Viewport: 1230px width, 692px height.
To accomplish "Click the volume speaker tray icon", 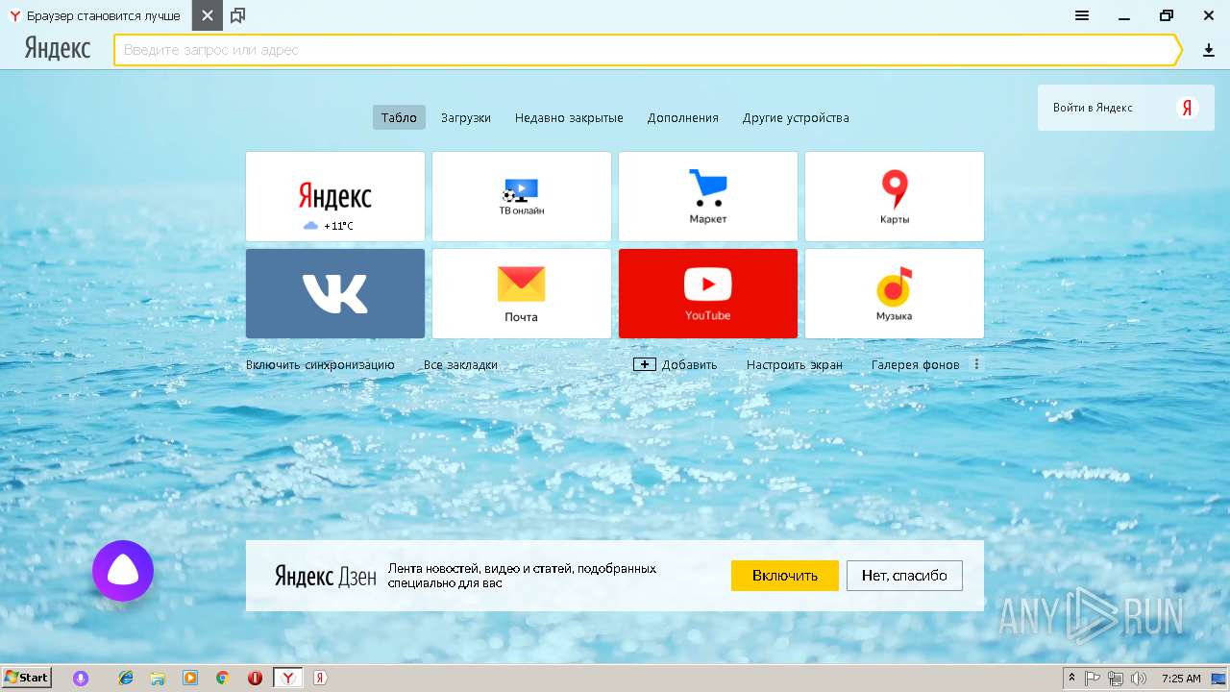I will click(x=1139, y=678).
